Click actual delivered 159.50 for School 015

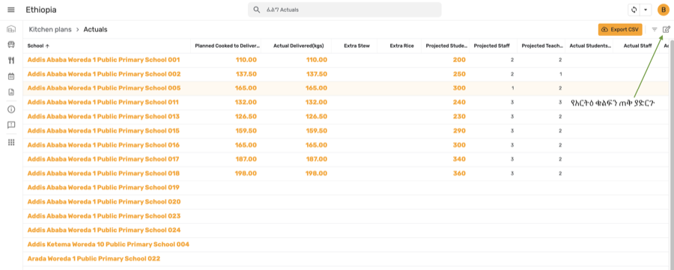coord(316,130)
